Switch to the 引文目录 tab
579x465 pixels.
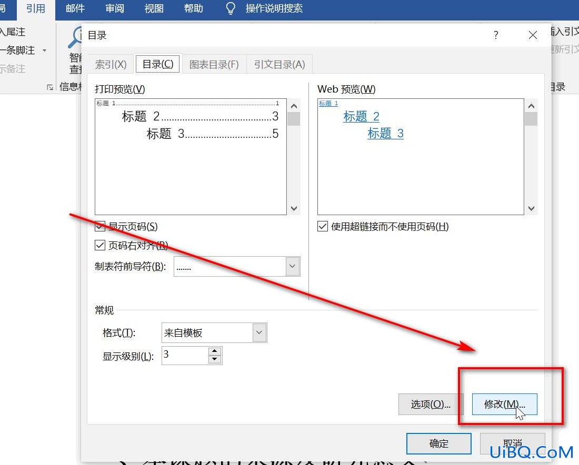click(x=279, y=65)
